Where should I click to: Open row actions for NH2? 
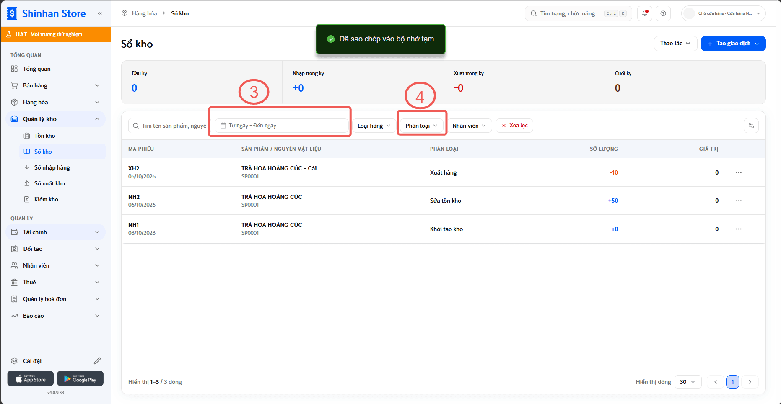pos(739,201)
